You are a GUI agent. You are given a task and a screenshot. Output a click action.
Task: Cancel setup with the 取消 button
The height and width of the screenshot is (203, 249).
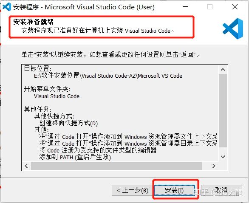coord(221,190)
